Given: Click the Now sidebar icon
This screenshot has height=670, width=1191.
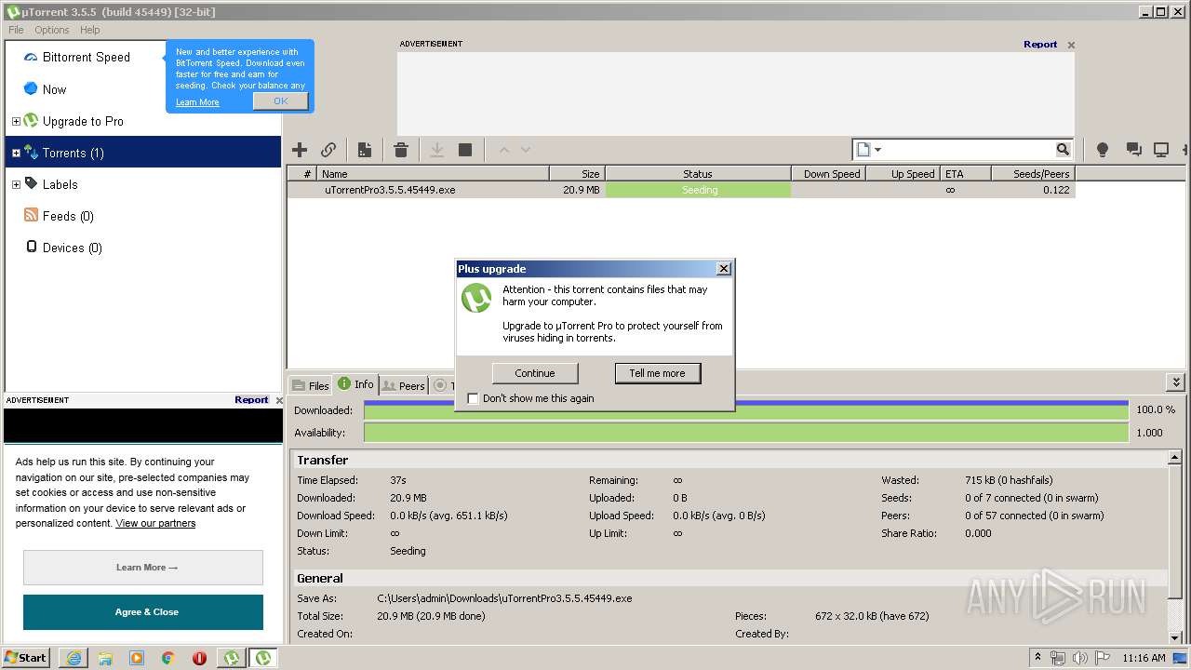Looking at the screenshot, I should (31, 88).
